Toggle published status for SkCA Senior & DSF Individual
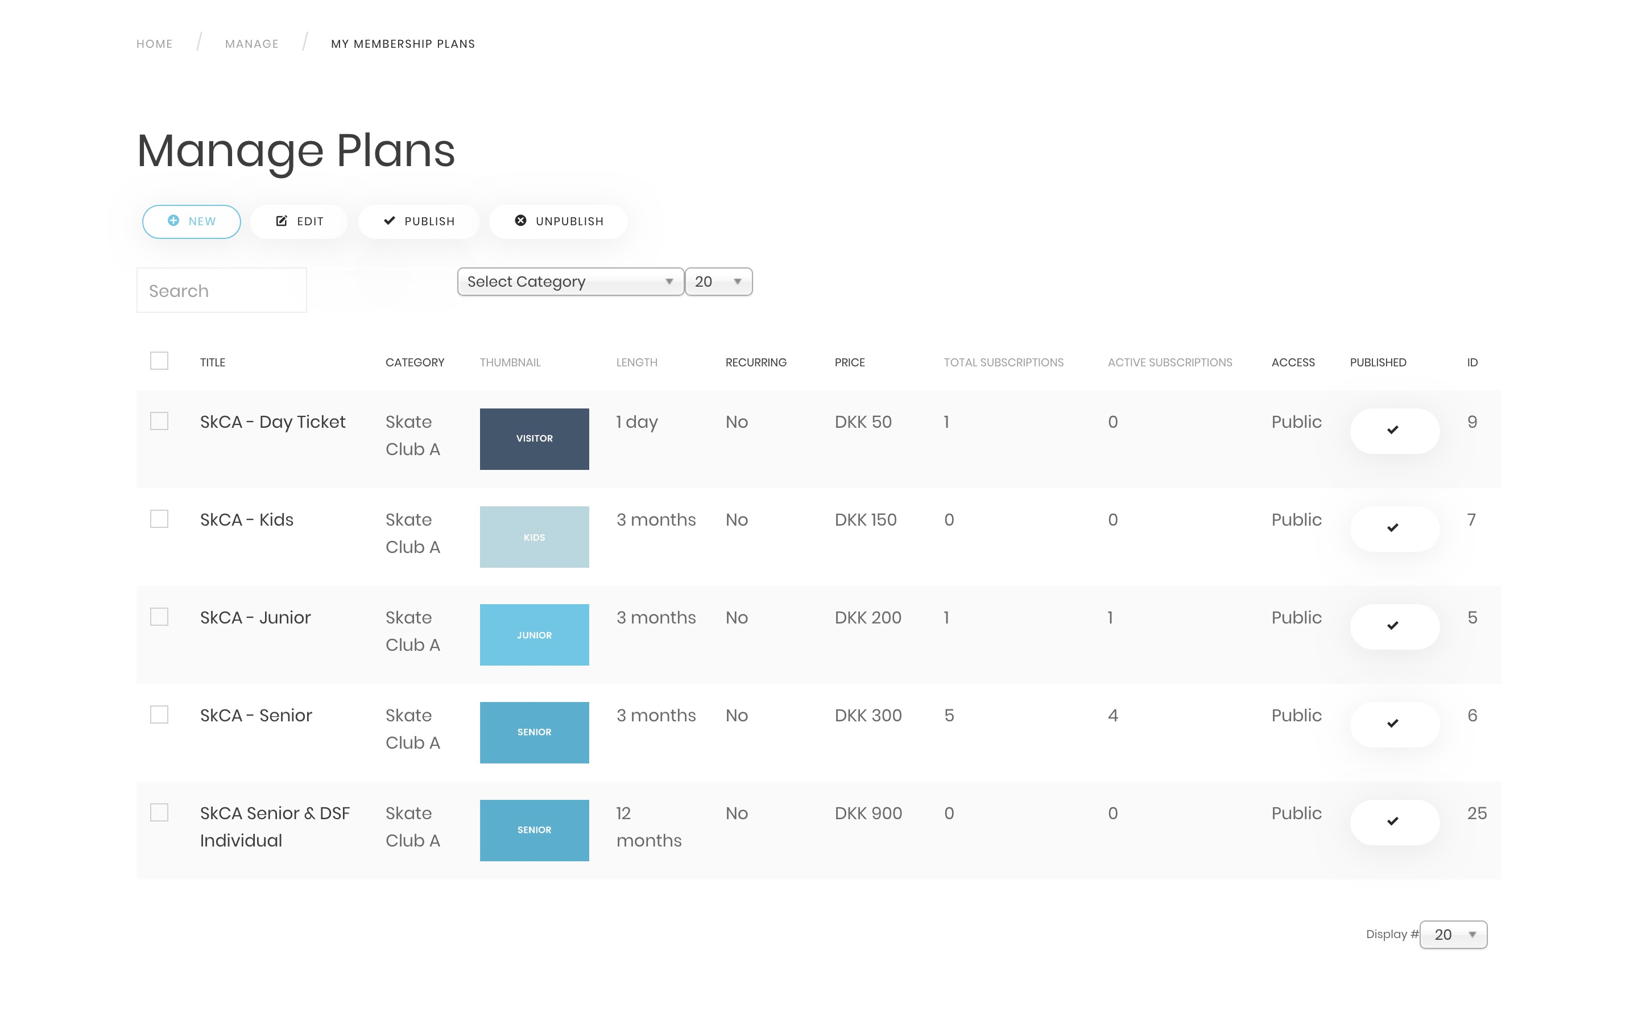The image size is (1638, 1024). click(x=1395, y=822)
